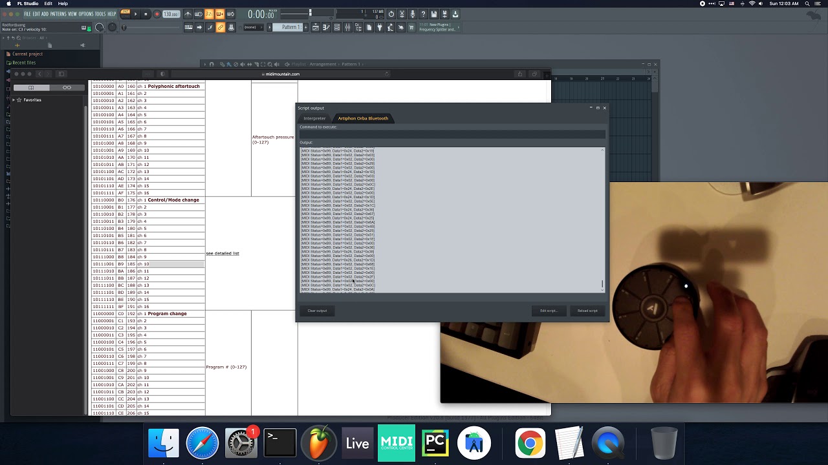This screenshot has width=828, height=465.
Task: Toggle Safari sidebar button
Action: point(61,74)
